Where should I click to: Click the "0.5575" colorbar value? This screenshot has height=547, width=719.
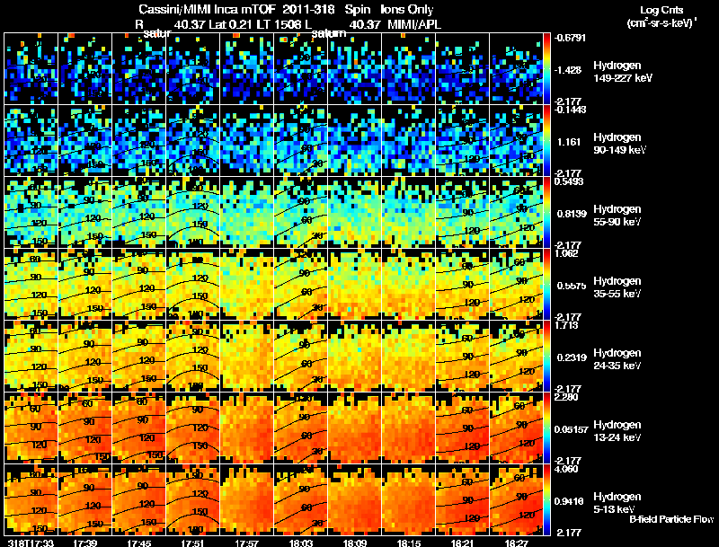(x=572, y=286)
